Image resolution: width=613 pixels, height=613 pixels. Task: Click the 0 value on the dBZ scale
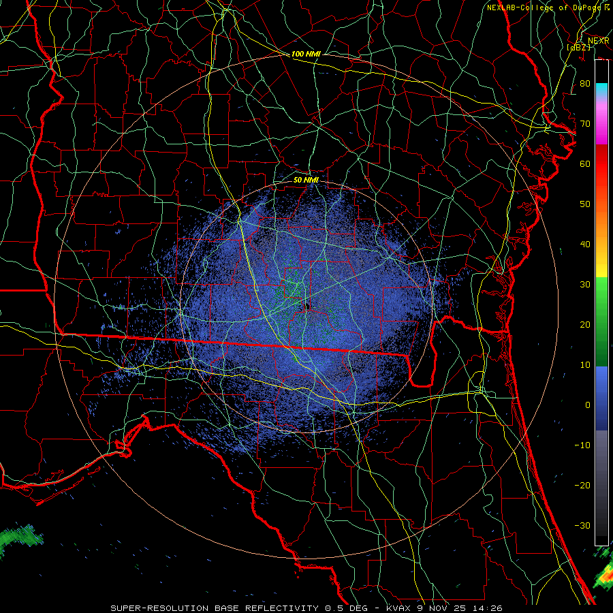click(x=588, y=405)
